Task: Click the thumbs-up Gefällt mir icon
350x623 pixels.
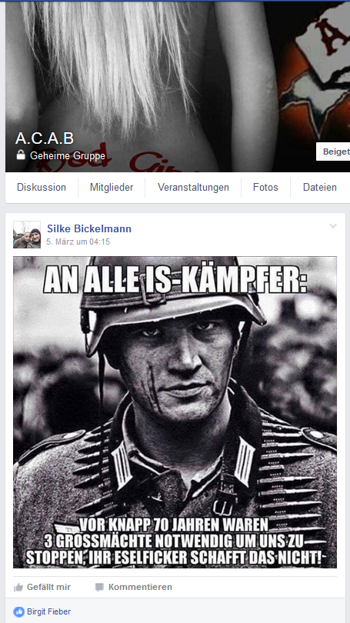Action: [x=18, y=588]
